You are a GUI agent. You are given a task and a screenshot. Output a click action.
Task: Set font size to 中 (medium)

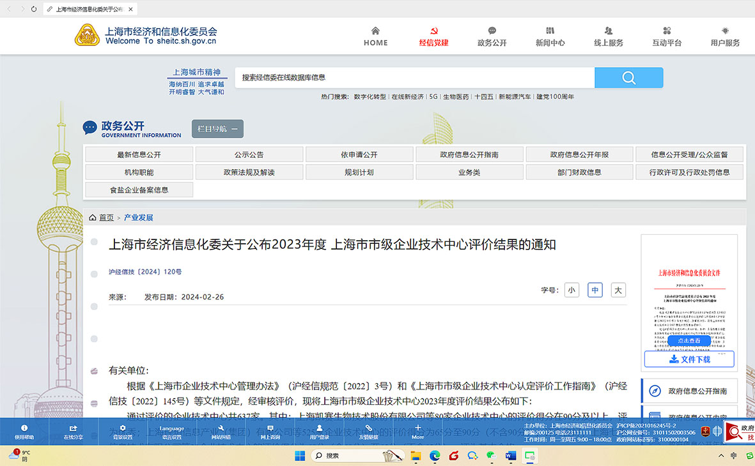click(595, 290)
